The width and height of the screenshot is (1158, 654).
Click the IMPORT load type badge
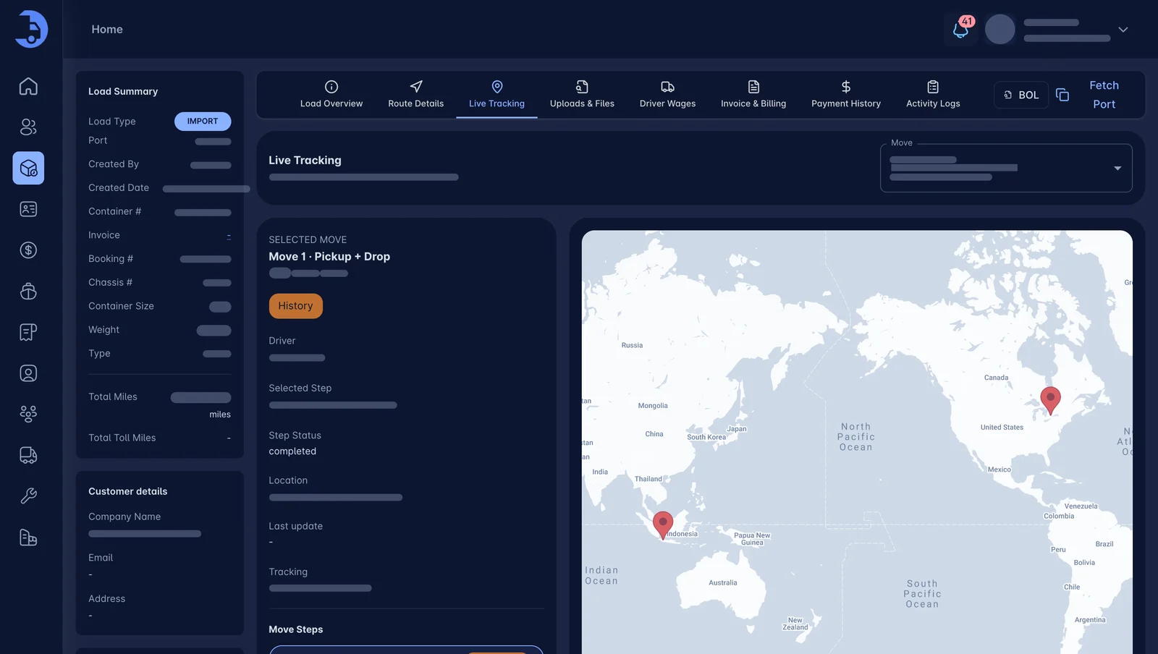[x=203, y=122]
